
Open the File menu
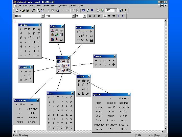[19, 6]
